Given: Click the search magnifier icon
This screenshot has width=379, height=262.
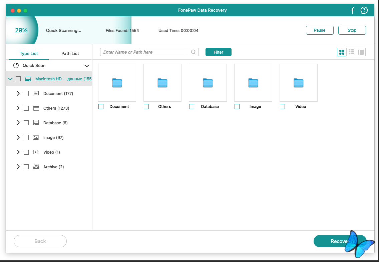Looking at the screenshot, I should click(194, 52).
